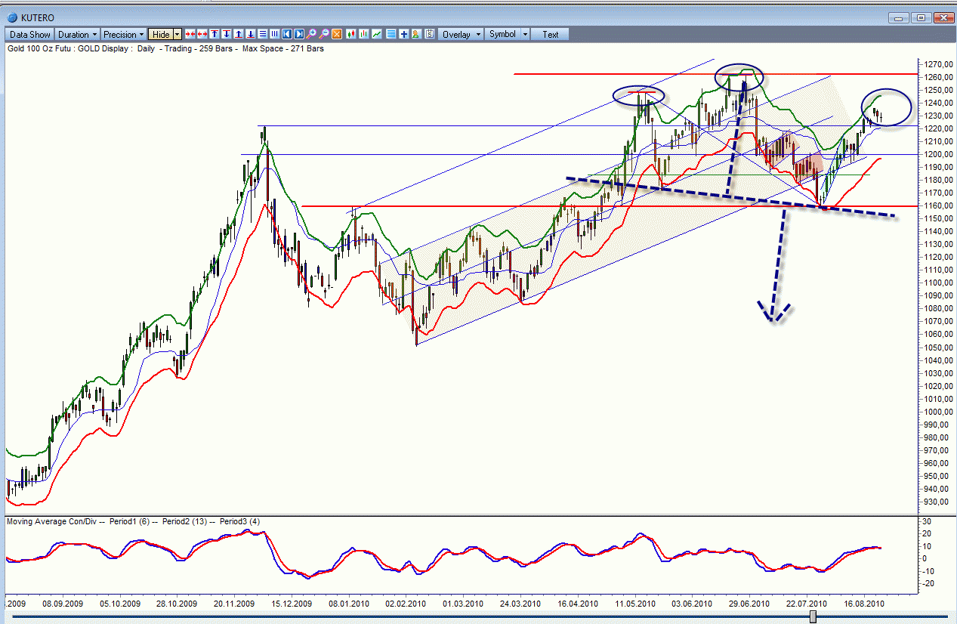This screenshot has width=957, height=624.
Task: Click the zoom out magnifier icon
Action: pos(324,34)
